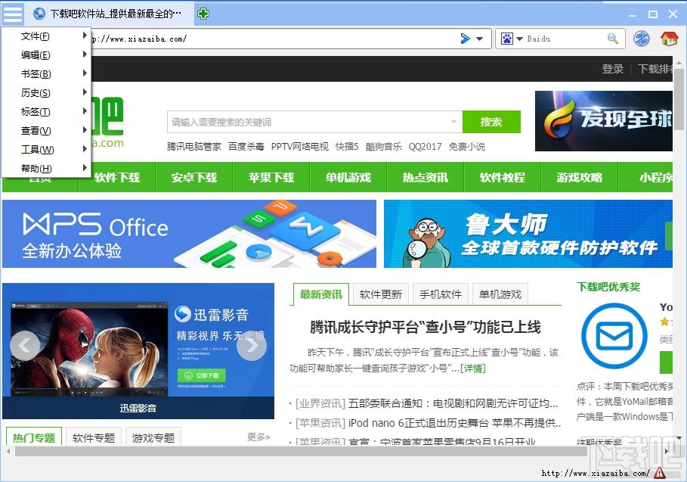Open the 单机游戏 green navigation item
687x482 pixels.
coord(348,177)
